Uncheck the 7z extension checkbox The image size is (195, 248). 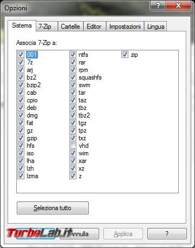pyautogui.click(x=21, y=62)
